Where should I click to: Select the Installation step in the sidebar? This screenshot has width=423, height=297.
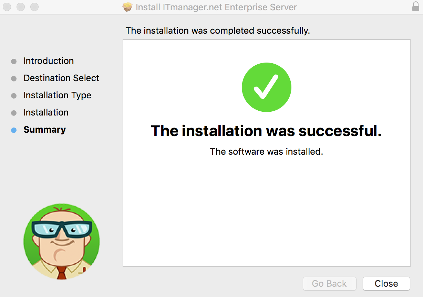tap(46, 112)
